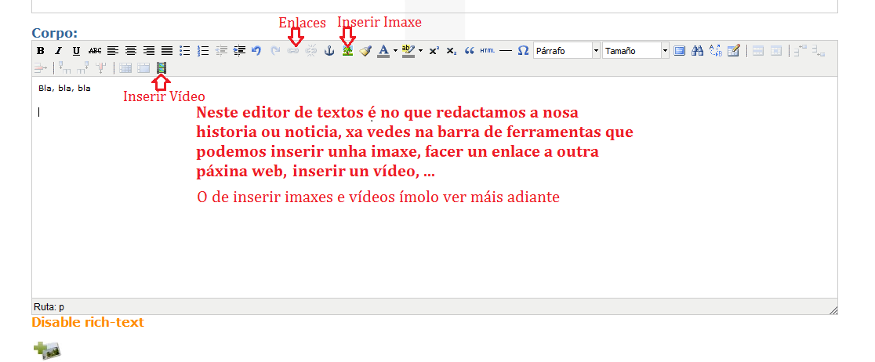Toggle underline text formatting
The width and height of the screenshot is (875, 362).
tap(76, 51)
